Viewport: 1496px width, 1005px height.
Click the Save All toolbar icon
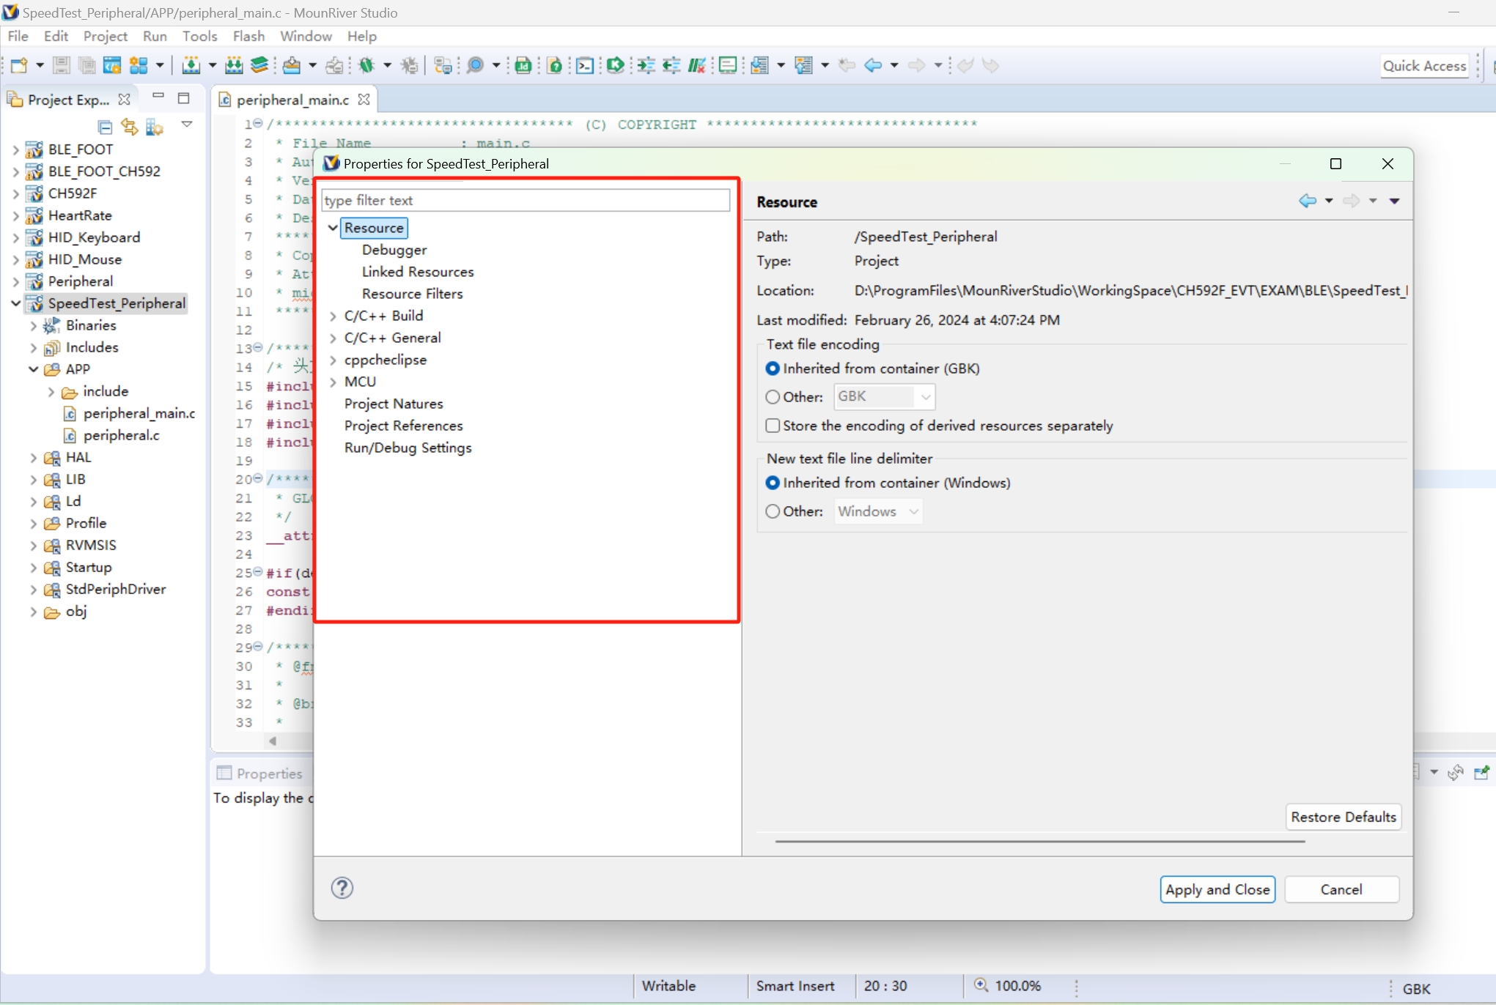[86, 65]
